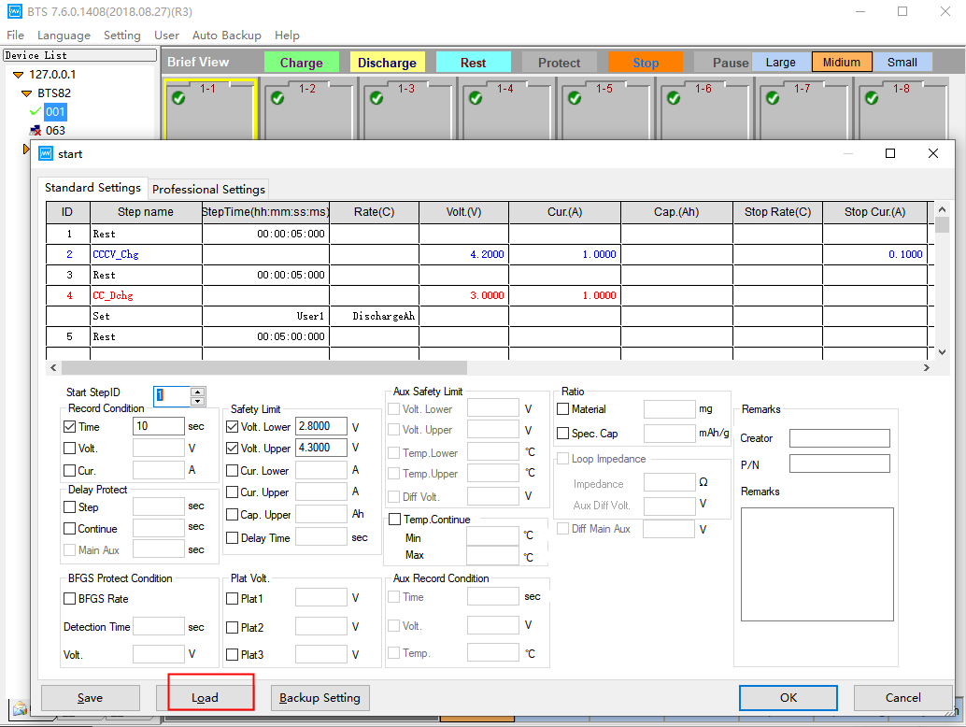Collapse the 127.0.0.1 tree node
This screenshot has height=727, width=966.
click(x=18, y=75)
